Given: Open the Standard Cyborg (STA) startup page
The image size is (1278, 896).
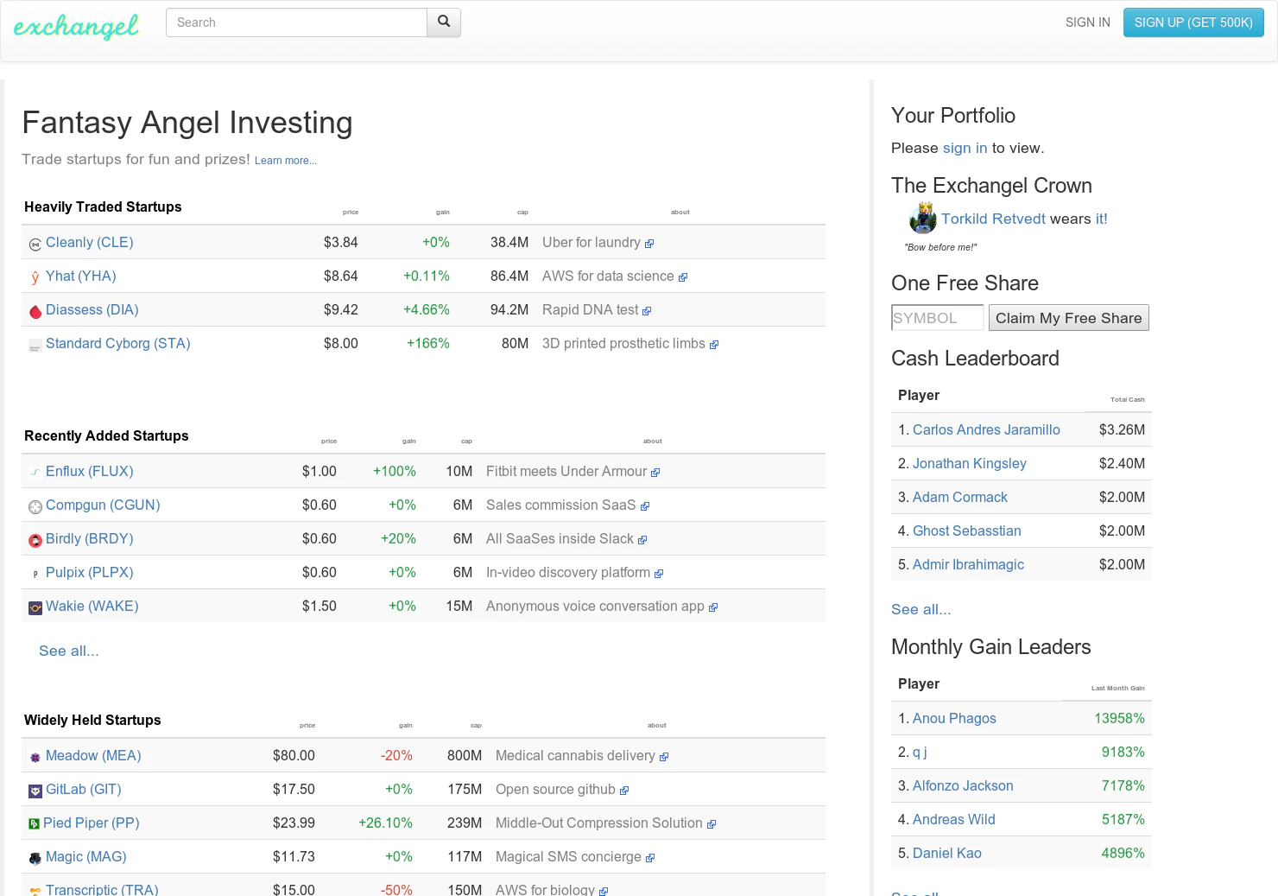Looking at the screenshot, I should pos(118,344).
